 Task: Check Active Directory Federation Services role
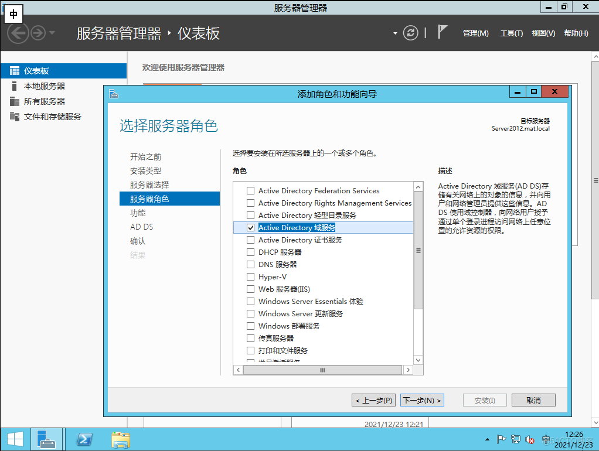coord(251,190)
